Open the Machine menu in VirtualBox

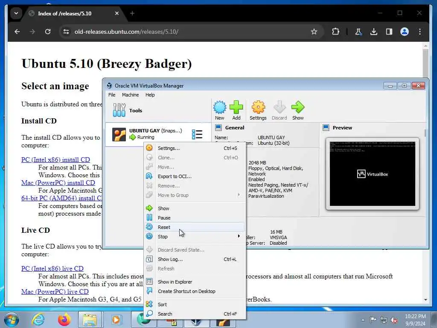pyautogui.click(x=130, y=95)
